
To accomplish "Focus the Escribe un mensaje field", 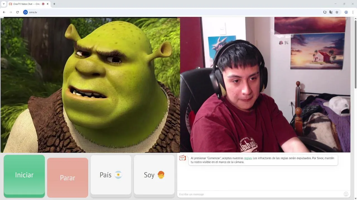I will pos(261,194).
